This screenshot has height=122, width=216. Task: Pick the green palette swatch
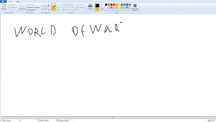pyautogui.click(x=122, y=5)
